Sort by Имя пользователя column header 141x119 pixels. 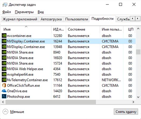(112, 29)
